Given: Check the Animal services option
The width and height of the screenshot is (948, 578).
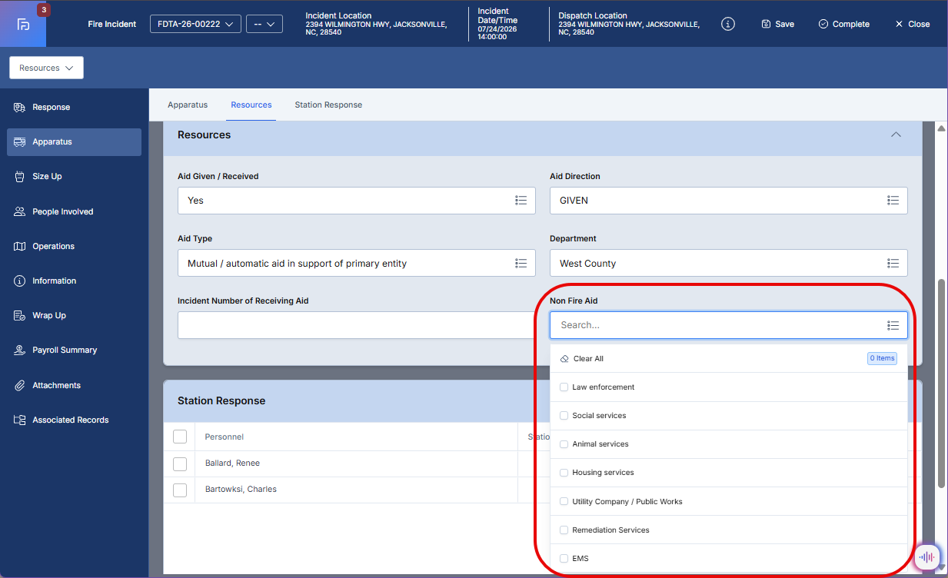Looking at the screenshot, I should [564, 444].
